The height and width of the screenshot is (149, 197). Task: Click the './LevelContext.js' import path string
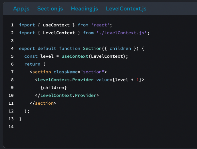122,33
